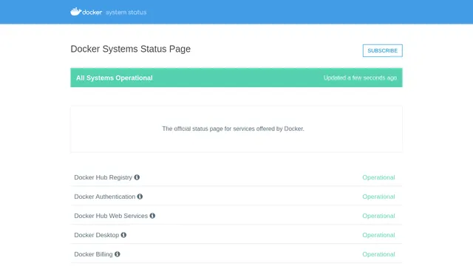This screenshot has width=473, height=266.
Task: Open info icon beside Docker Desktop
Action: coord(123,235)
